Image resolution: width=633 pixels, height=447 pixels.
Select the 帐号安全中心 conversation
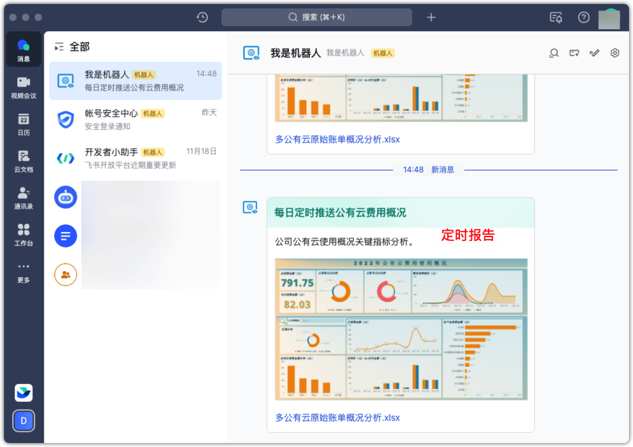pyautogui.click(x=136, y=120)
